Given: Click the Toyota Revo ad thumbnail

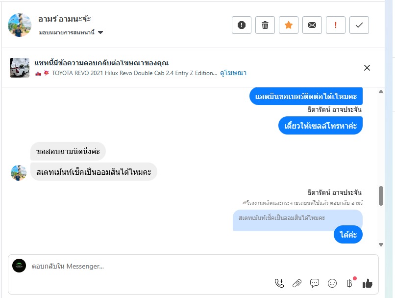Looking at the screenshot, I should pos(20,68).
